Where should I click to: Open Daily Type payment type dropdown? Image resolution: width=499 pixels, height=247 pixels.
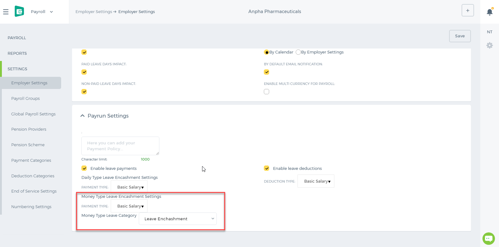pyautogui.click(x=129, y=187)
